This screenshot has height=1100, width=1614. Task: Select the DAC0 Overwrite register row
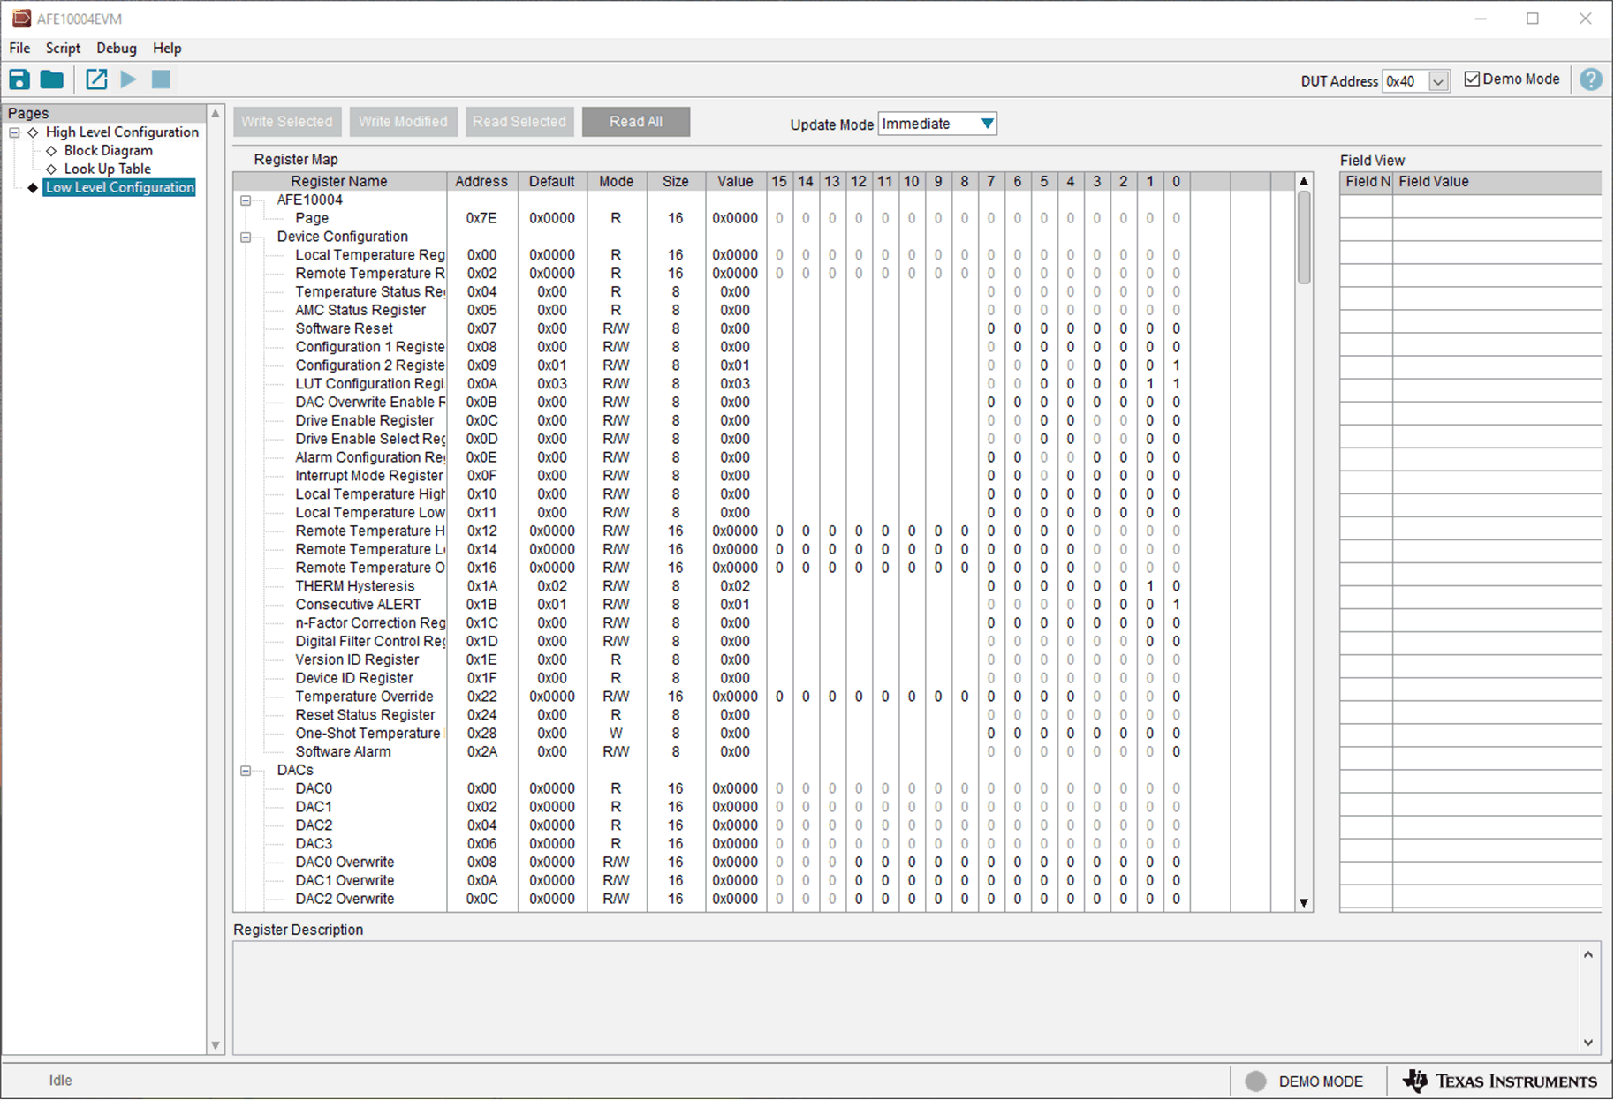click(344, 862)
